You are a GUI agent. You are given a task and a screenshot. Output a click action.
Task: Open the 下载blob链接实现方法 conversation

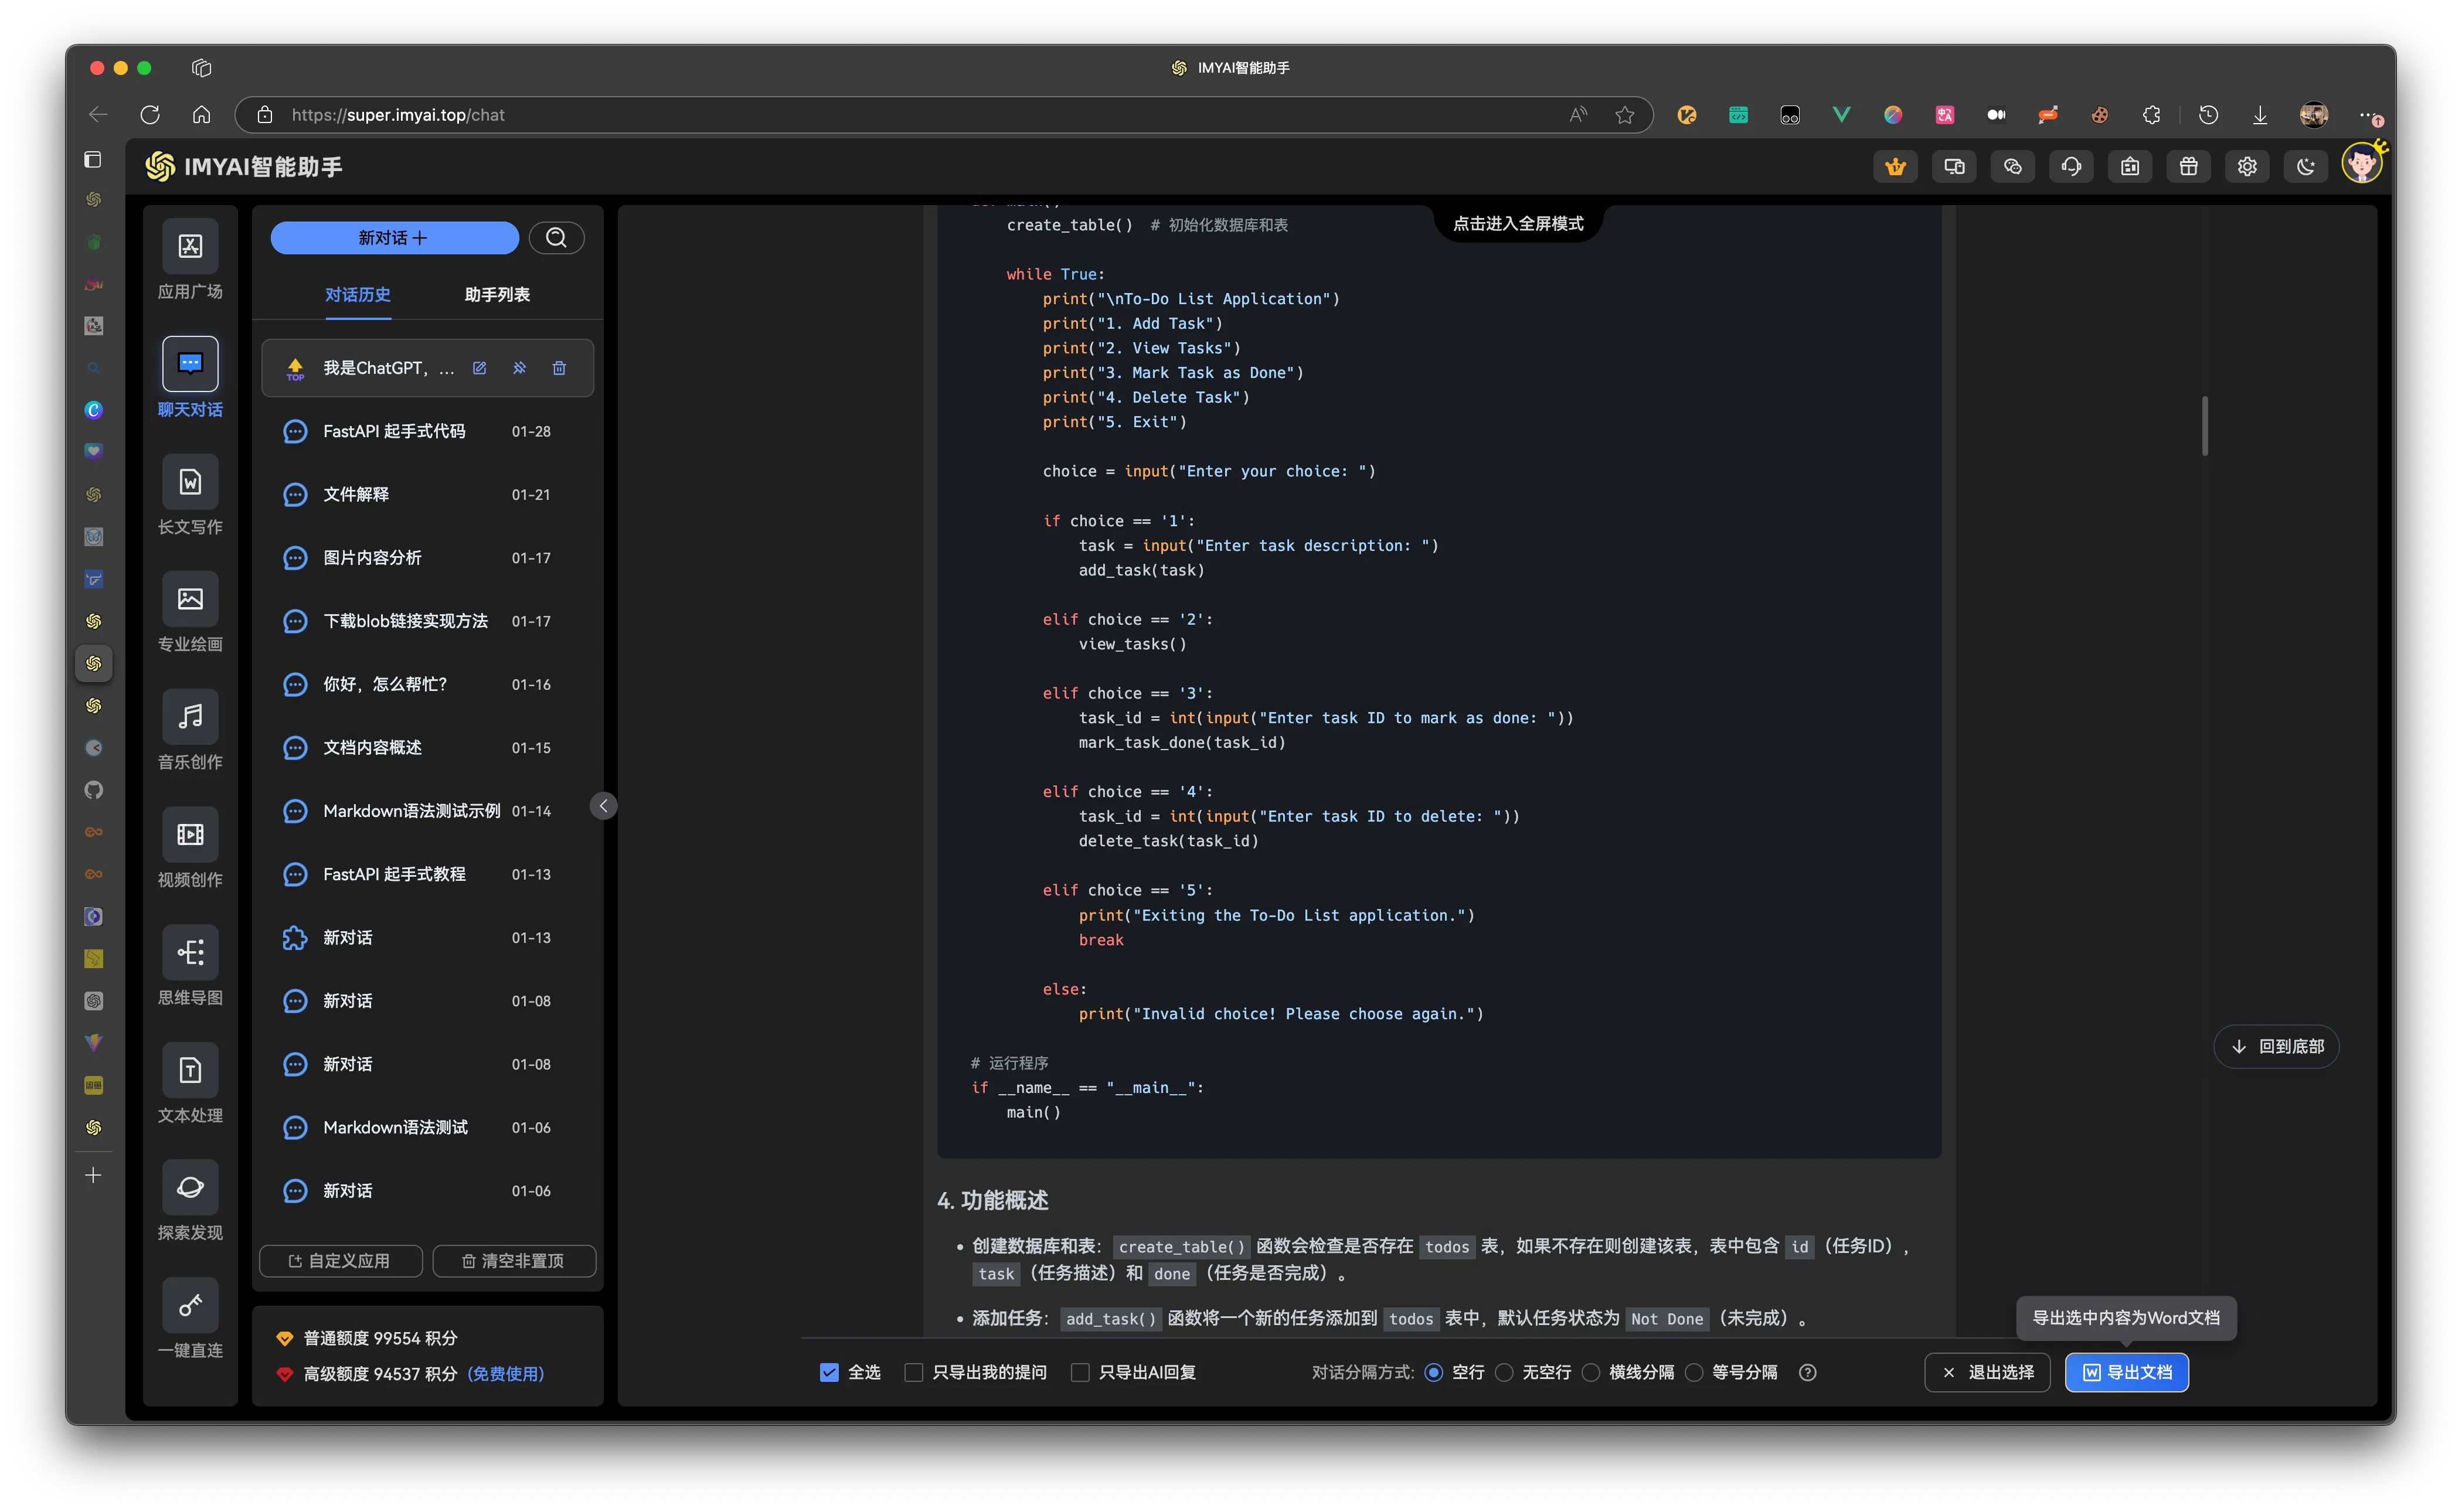pyautogui.click(x=427, y=621)
